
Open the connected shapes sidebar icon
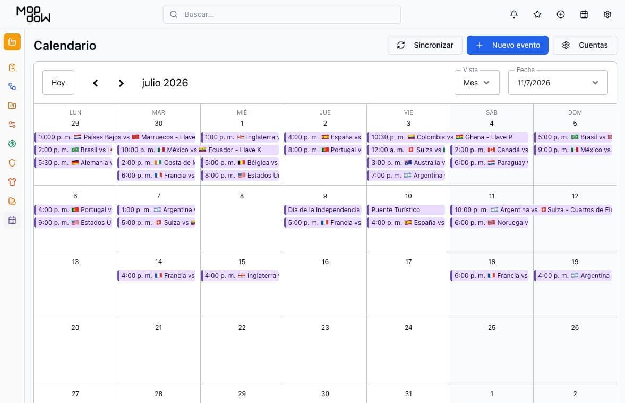tap(12, 86)
